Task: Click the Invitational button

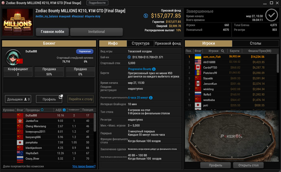Action: [96, 32]
